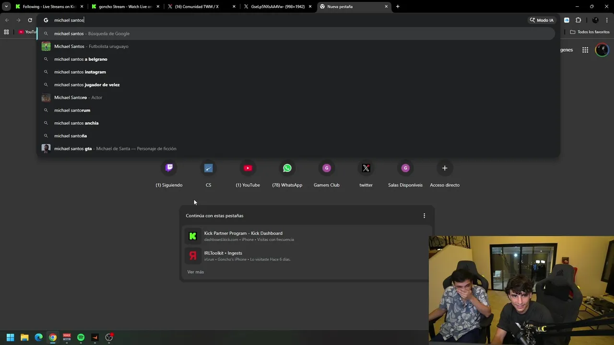The height and width of the screenshot is (345, 614).
Task: Open the orange arrow app in taskbar
Action: point(94,337)
